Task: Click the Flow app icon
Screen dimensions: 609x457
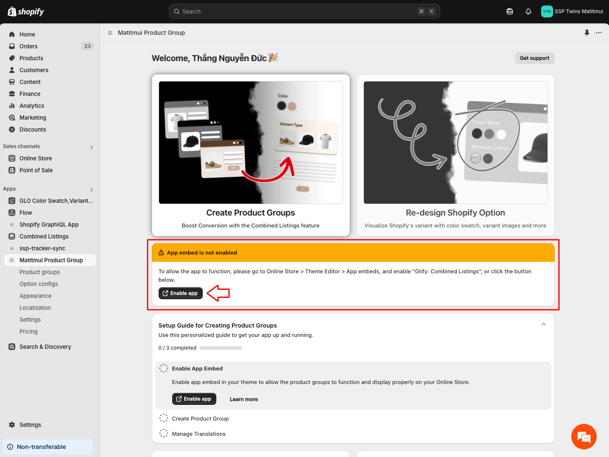Action: click(x=12, y=213)
